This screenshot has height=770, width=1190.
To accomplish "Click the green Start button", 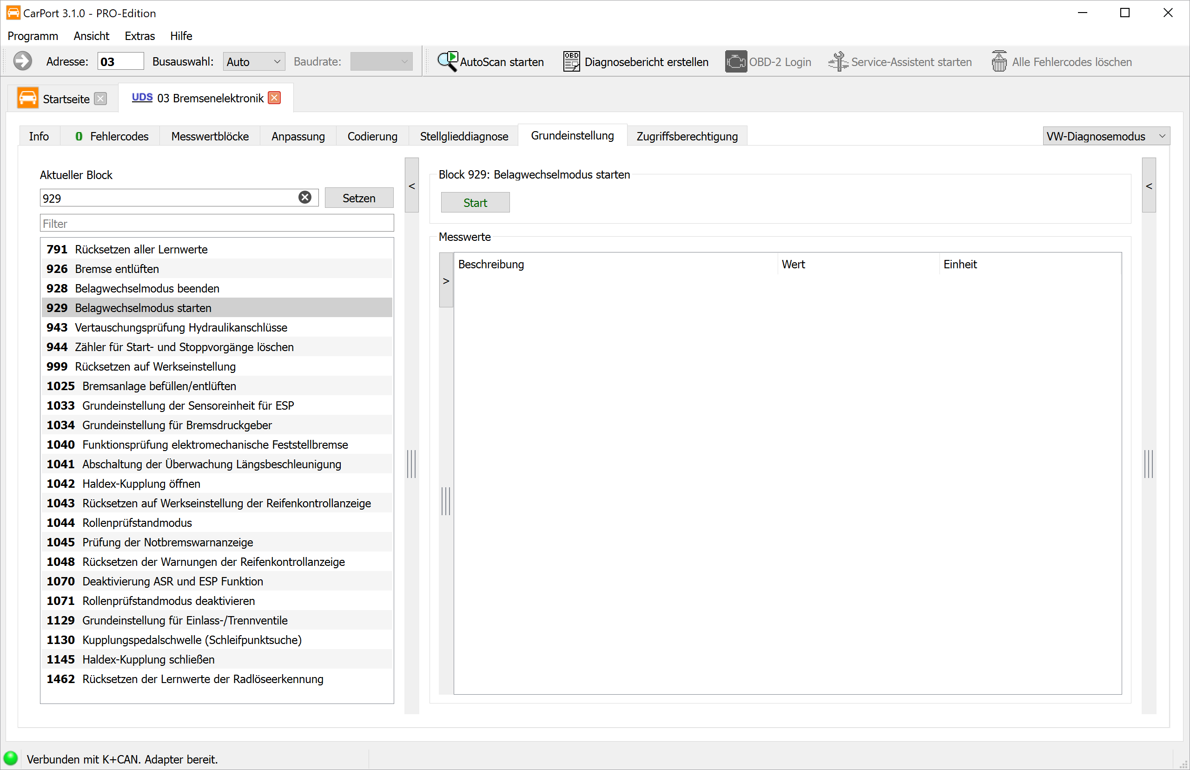I will (475, 203).
